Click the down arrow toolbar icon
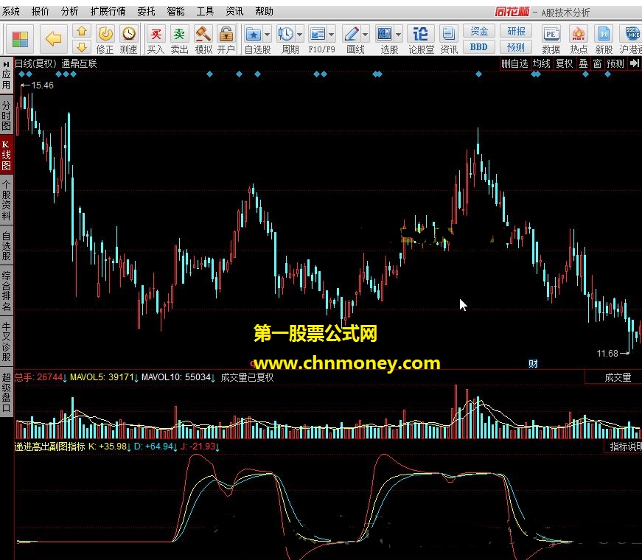 [82, 47]
